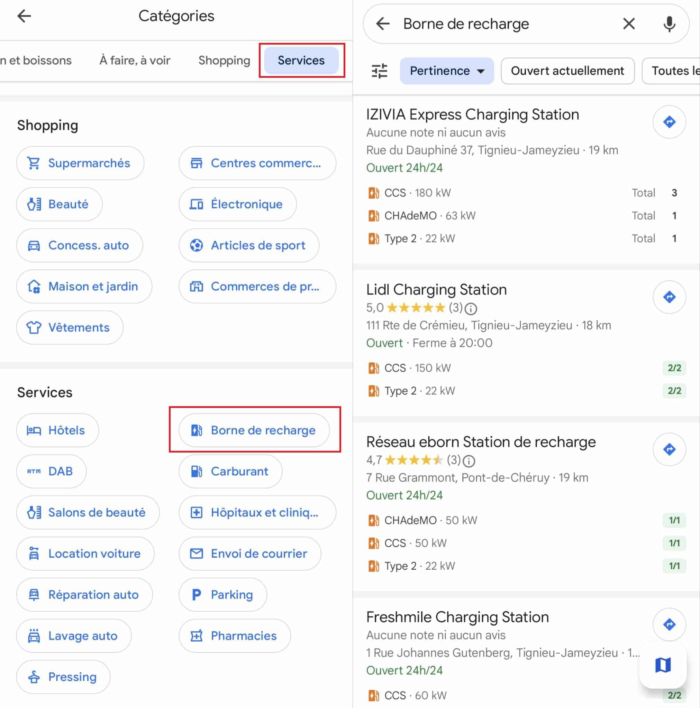700x708 pixels.
Task: Choose the Électronique category
Action: [x=237, y=204]
